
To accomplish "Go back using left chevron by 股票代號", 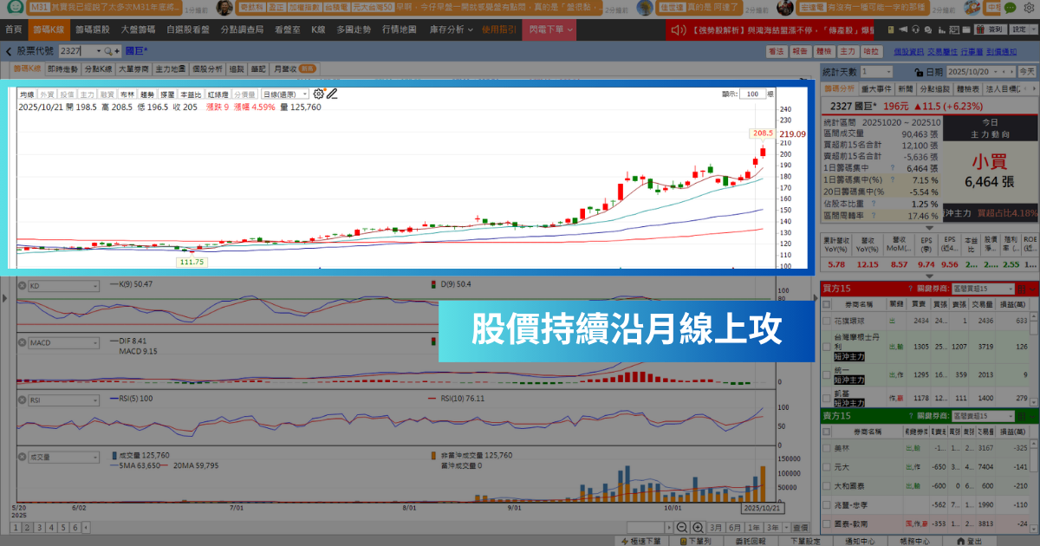I will [9, 51].
